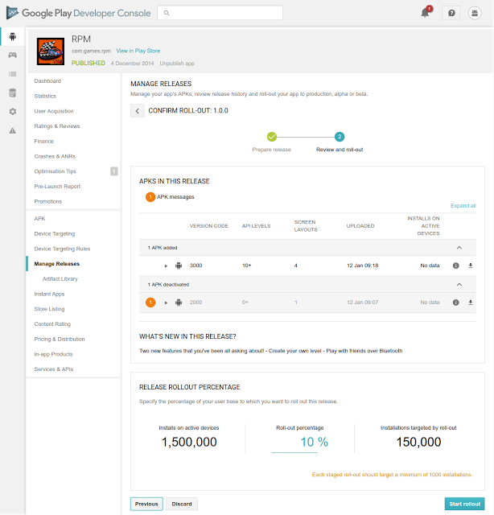Click the top search input box

click(x=220, y=13)
